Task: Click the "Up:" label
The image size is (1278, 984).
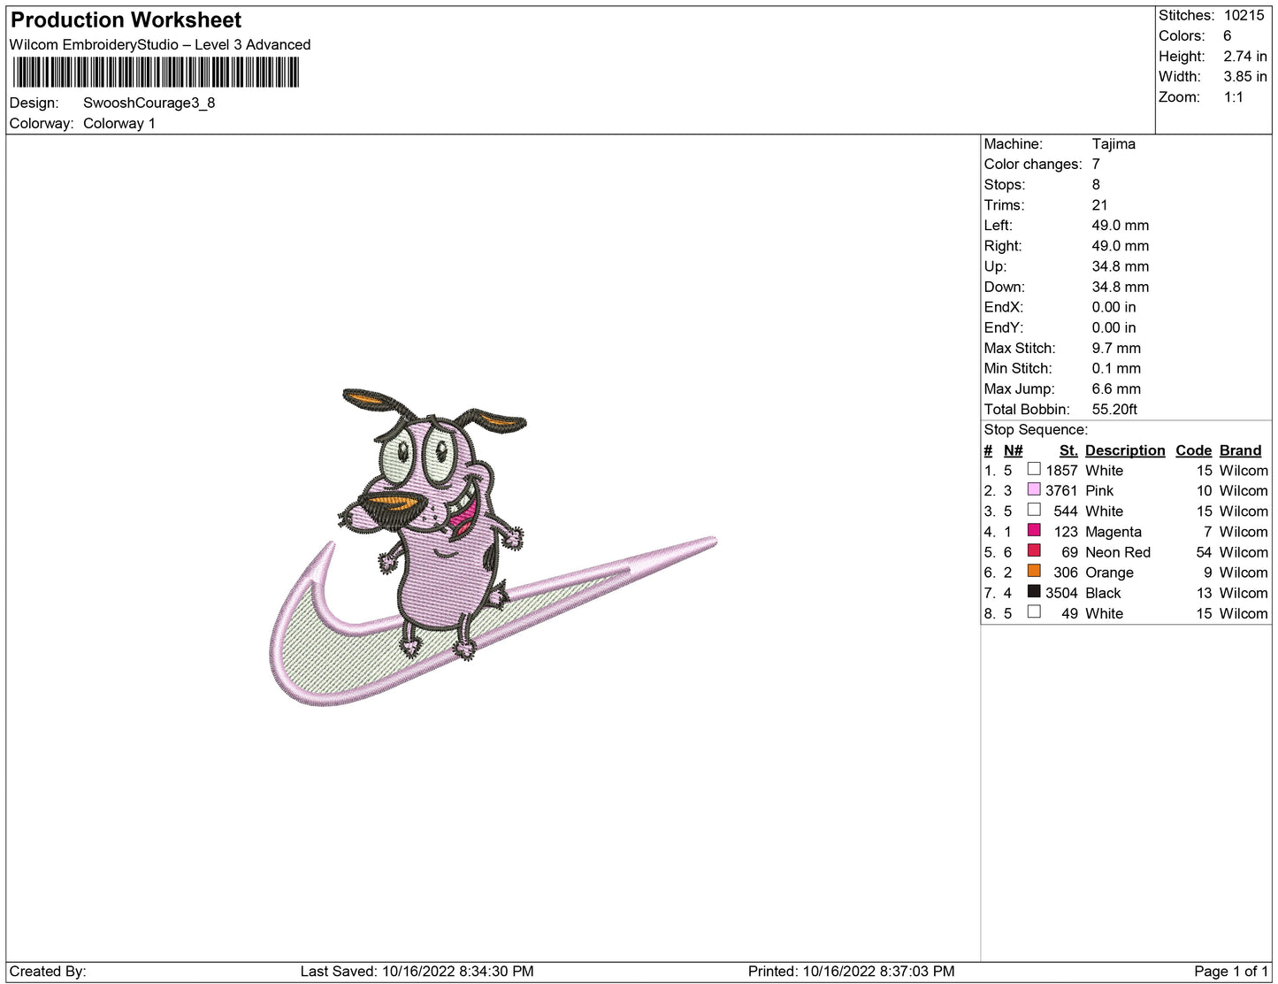Action: coord(995,265)
